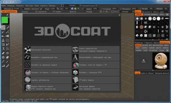Select the rubber material tag

click(139, 50)
